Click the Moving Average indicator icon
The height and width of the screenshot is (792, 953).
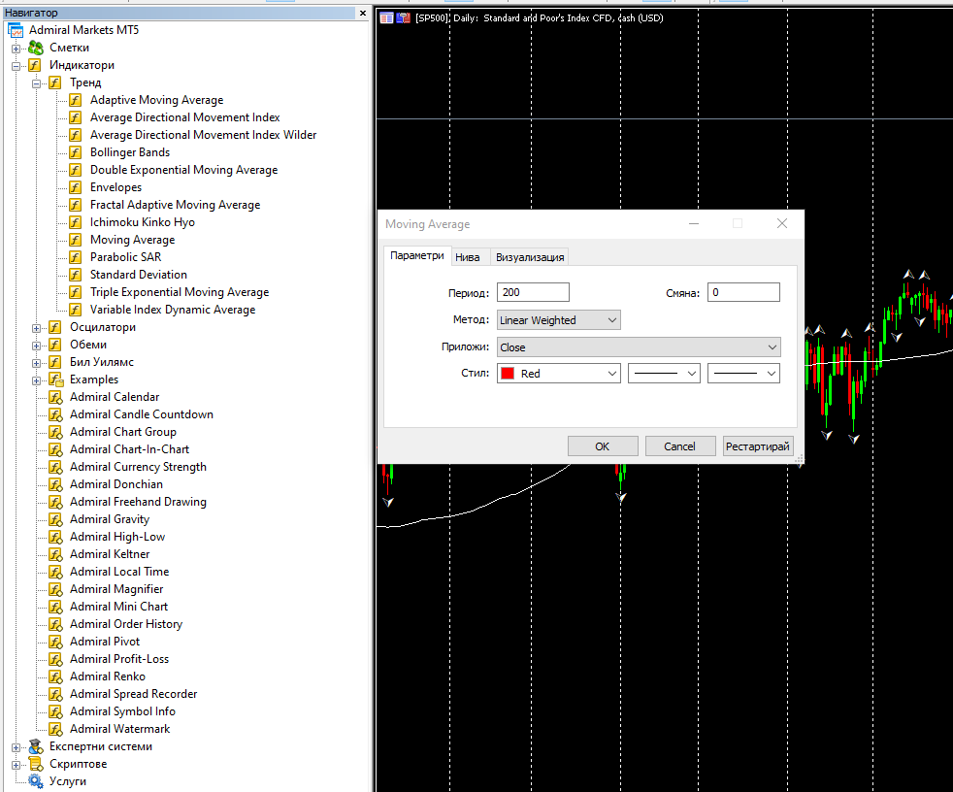(x=76, y=240)
